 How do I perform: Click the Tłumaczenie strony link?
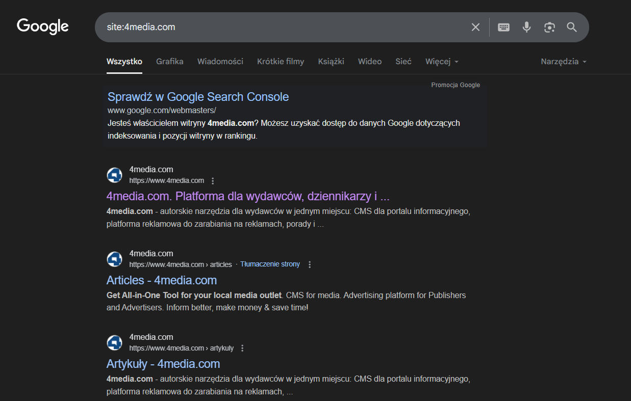pyautogui.click(x=270, y=264)
